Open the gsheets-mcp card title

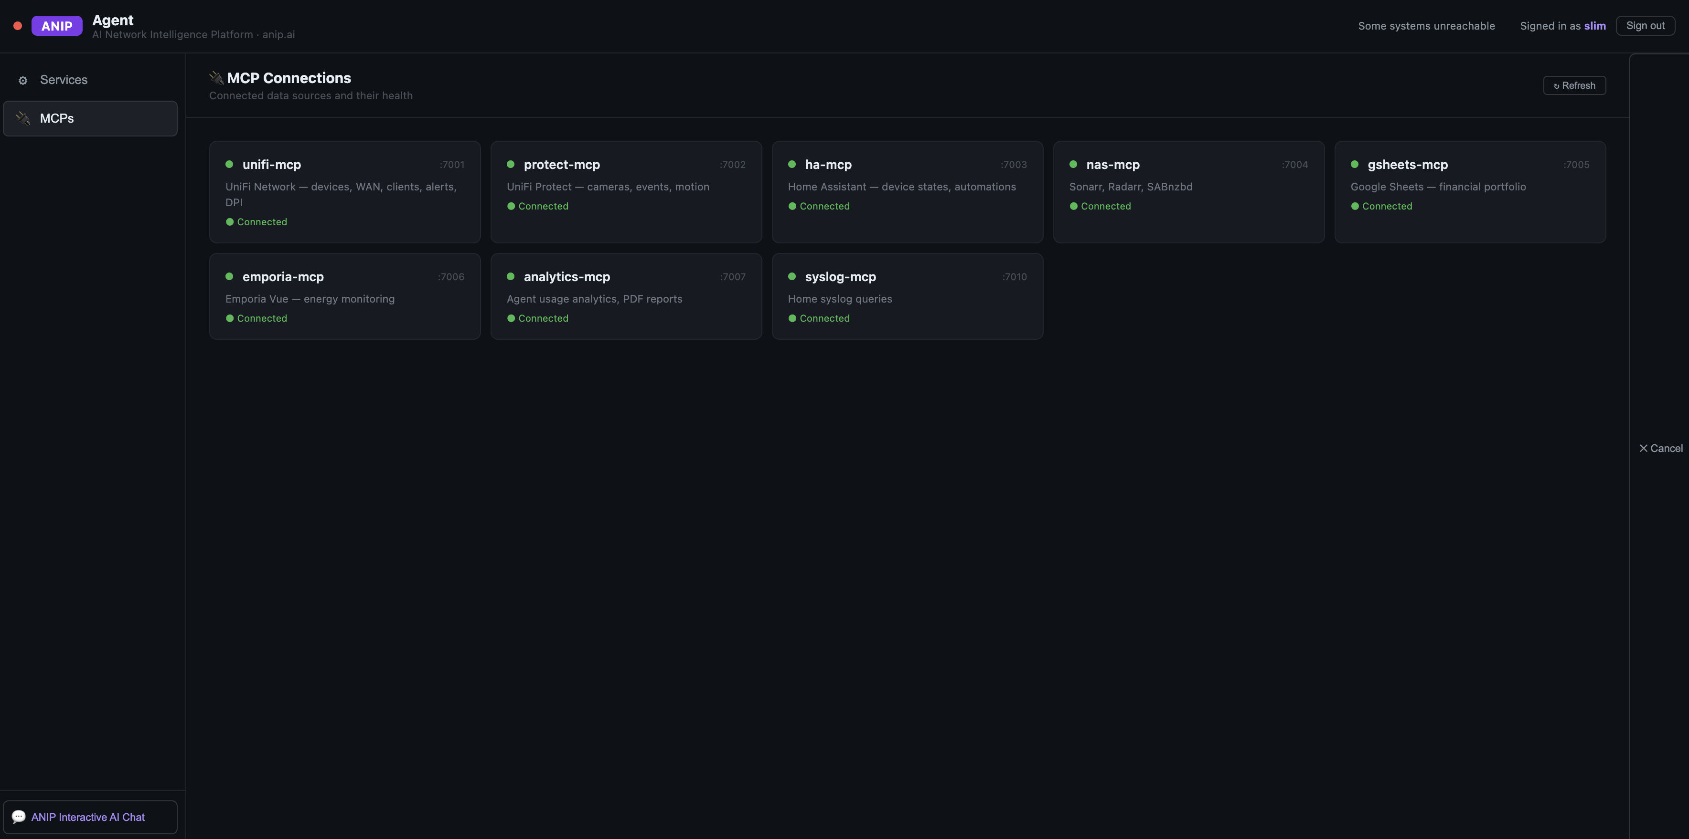pyautogui.click(x=1408, y=164)
